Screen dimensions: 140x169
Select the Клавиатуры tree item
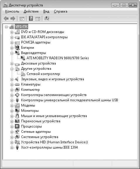31,84
